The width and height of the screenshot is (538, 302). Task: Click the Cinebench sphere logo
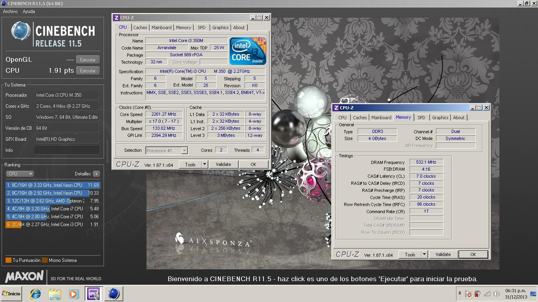tap(20, 31)
